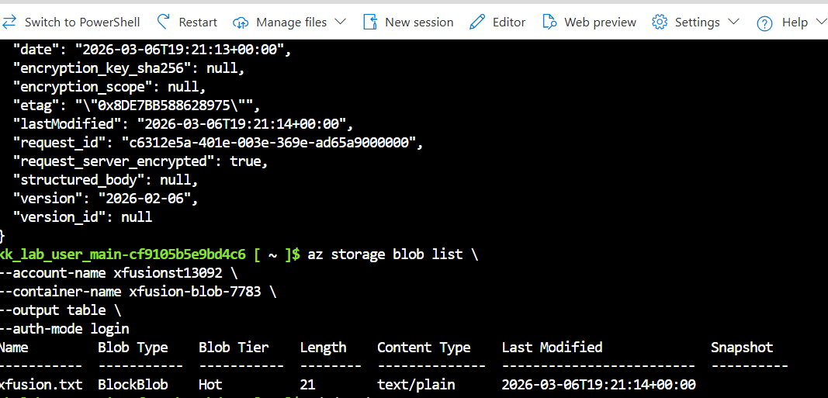Expand the Manage files dropdown chevron
828x398 pixels.
tap(341, 22)
